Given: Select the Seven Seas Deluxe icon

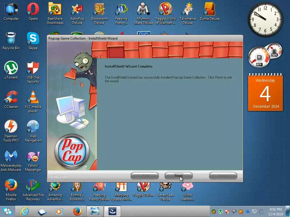Looking at the screenshot, I should (165, 191).
